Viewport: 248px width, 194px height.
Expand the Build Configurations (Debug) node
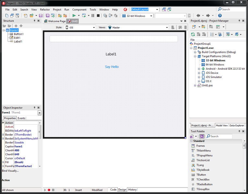(x=195, y=52)
